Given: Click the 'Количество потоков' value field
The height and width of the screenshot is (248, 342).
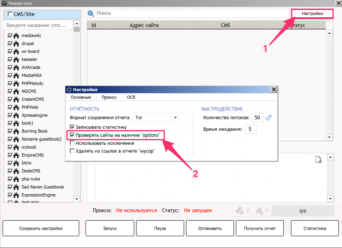Looking at the screenshot, I should (x=258, y=118).
